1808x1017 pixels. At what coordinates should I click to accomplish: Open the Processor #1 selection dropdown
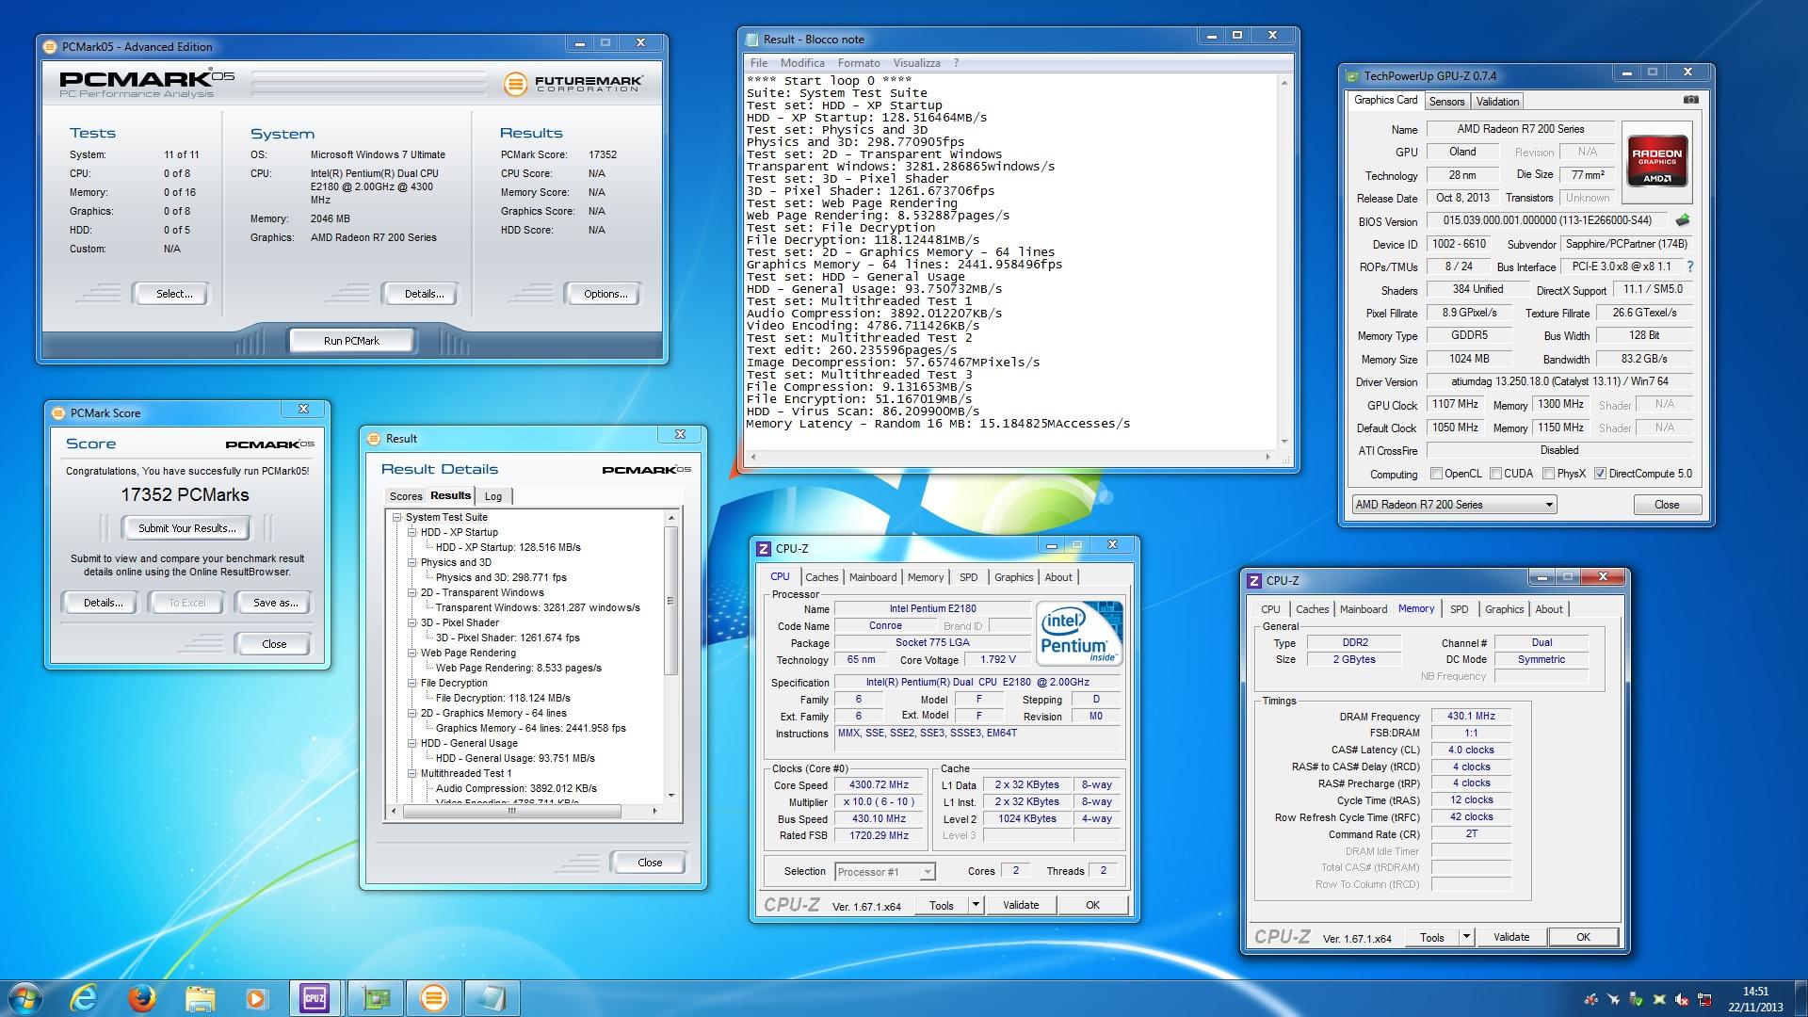[x=885, y=872]
